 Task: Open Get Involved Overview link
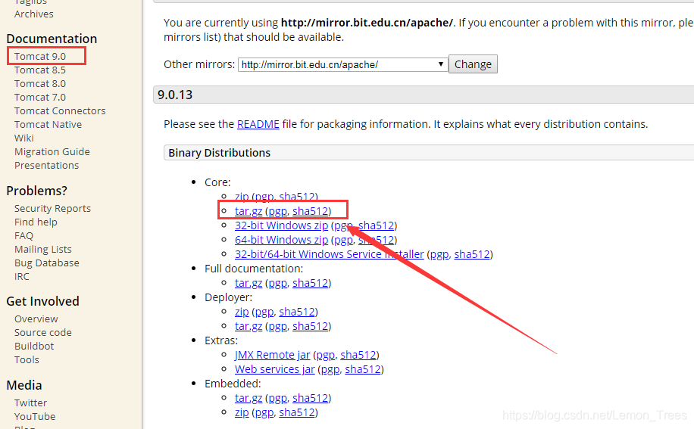(x=36, y=319)
